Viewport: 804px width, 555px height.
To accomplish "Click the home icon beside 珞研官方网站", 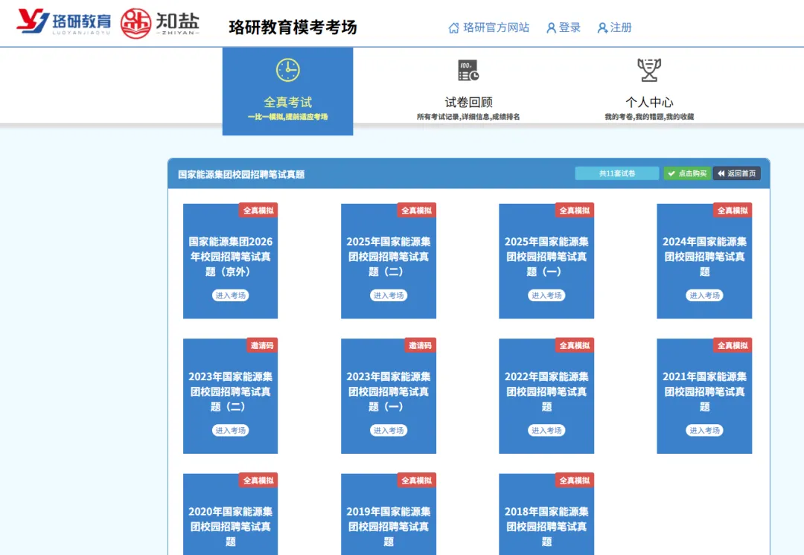I will tap(454, 28).
